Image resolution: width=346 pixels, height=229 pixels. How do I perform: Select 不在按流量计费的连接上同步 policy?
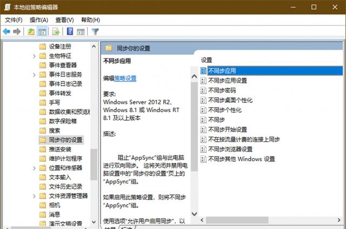pyautogui.click(x=244, y=139)
